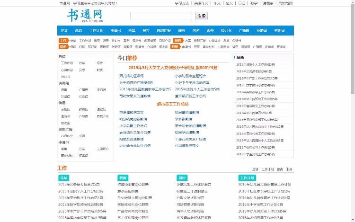Screen dimensions: 355x222
Task: Click the 报告 shortcut beside the 工作 section heading
Action: (x=280, y=169)
